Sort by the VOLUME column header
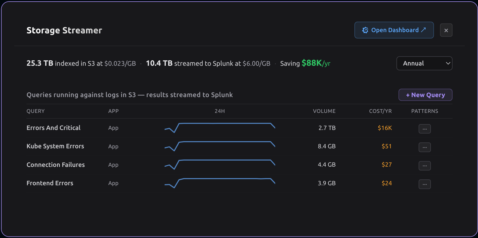The height and width of the screenshot is (238, 478). (324, 111)
